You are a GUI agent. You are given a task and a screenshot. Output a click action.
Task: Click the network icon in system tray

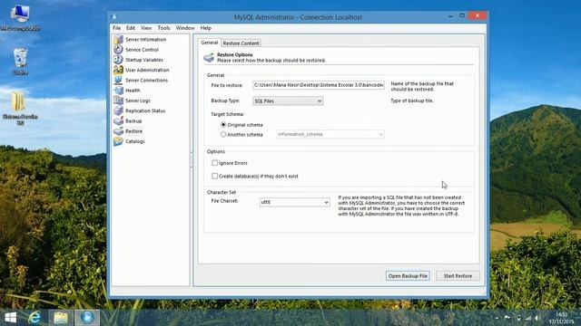point(527,318)
